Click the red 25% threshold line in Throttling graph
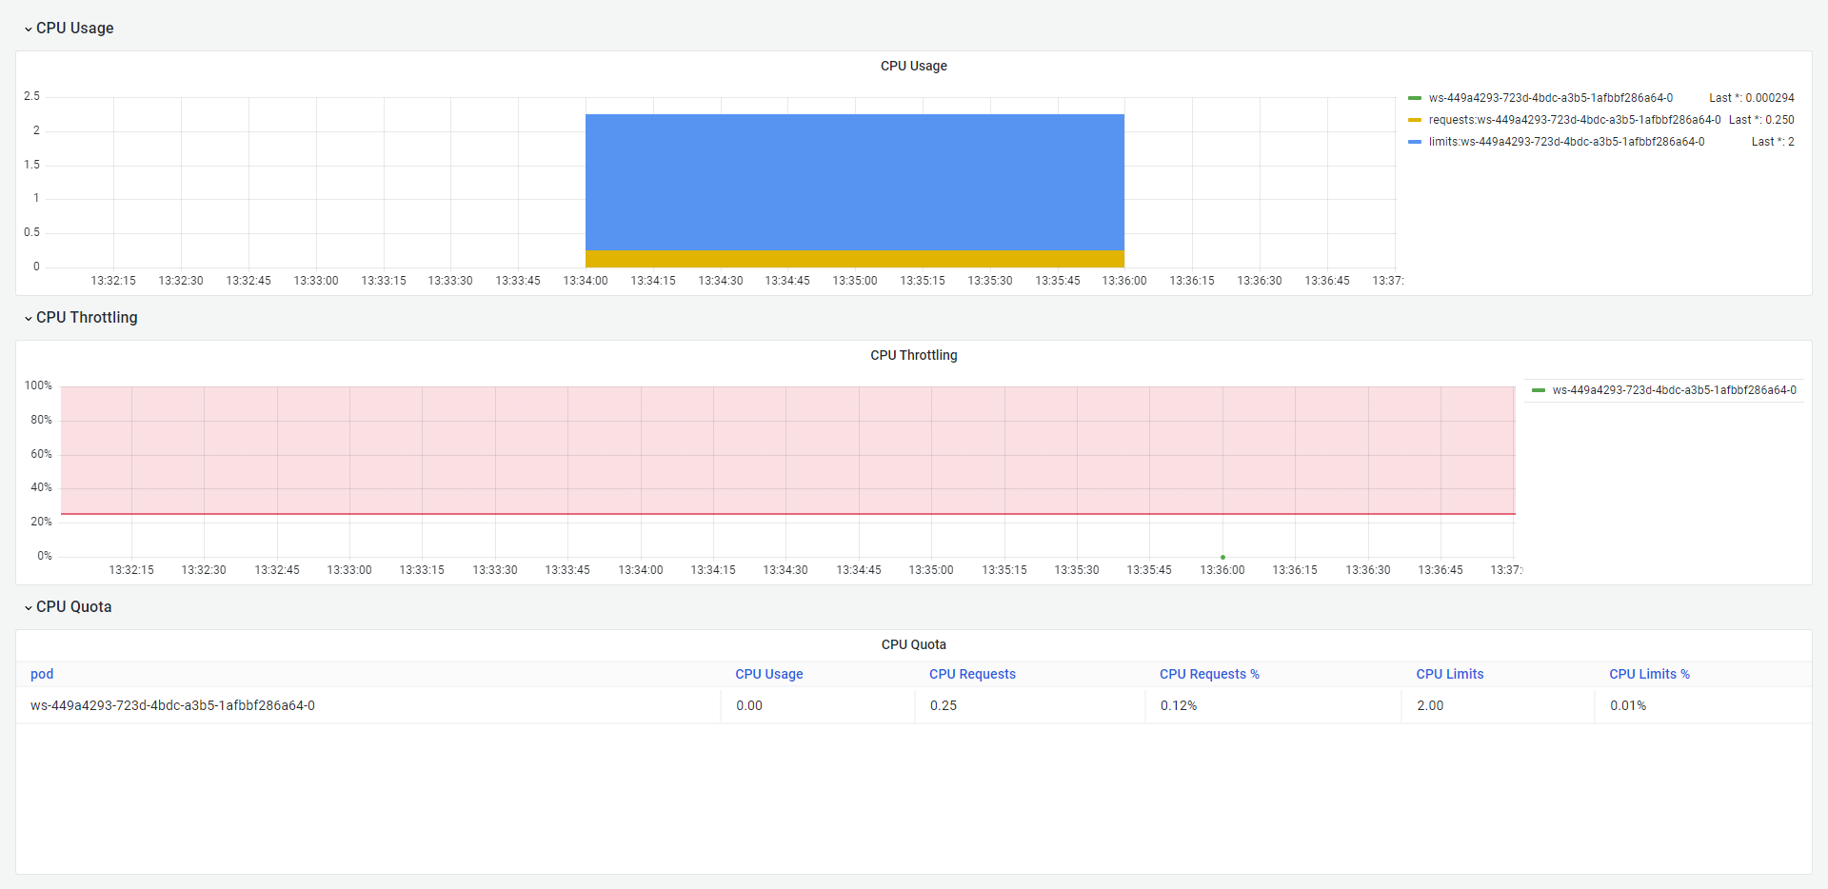 pyautogui.click(x=787, y=514)
